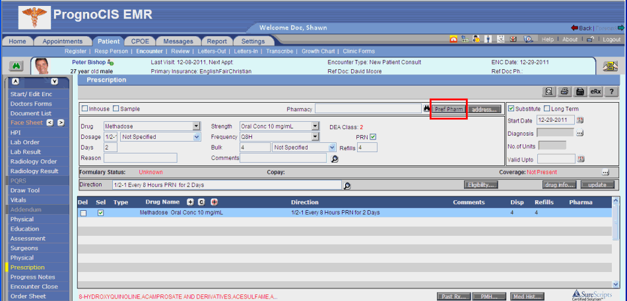This screenshot has width=627, height=301.
Task: Open Vitals in sidebar
Action: click(18, 200)
